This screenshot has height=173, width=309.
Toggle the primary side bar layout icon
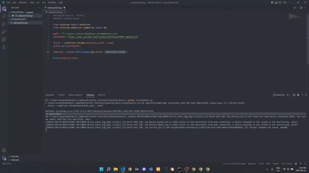pyautogui.click(x=272, y=2)
